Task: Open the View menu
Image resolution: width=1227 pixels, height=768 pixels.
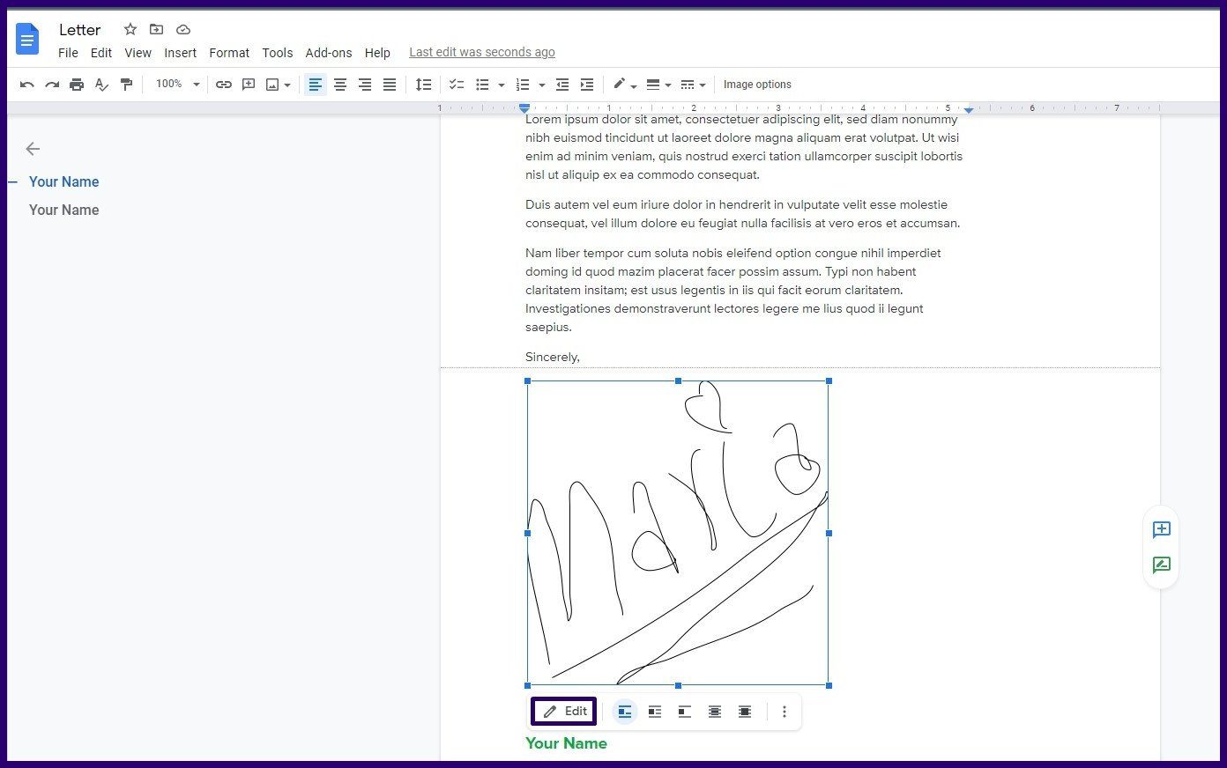Action: click(x=138, y=53)
